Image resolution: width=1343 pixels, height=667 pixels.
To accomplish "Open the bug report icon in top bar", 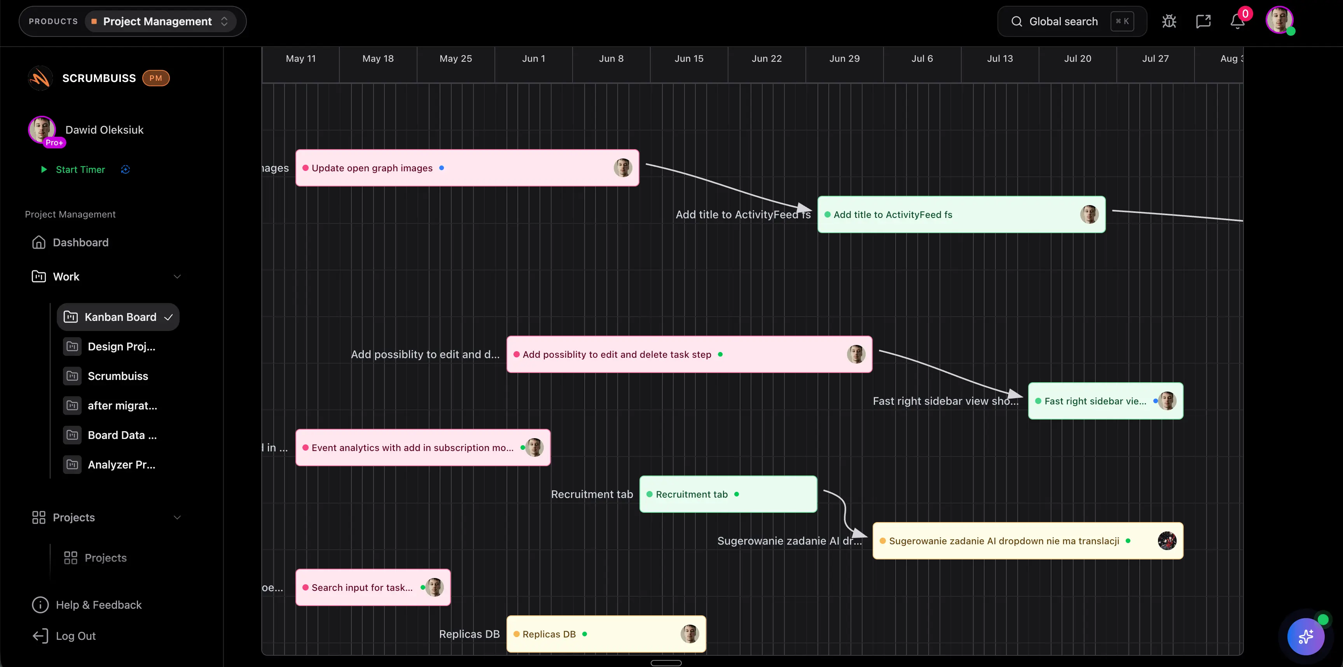I will 1169,21.
